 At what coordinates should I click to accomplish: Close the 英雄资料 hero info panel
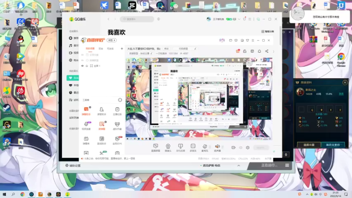[345, 83]
